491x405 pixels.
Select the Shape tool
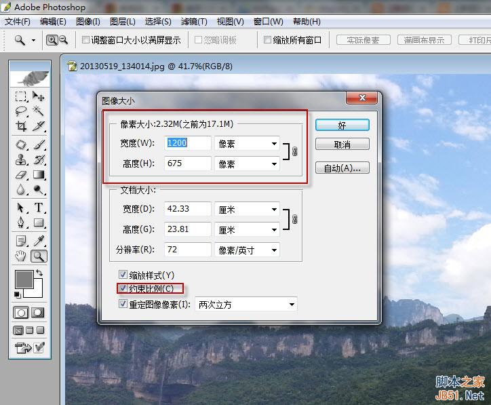pyautogui.click(x=39, y=223)
